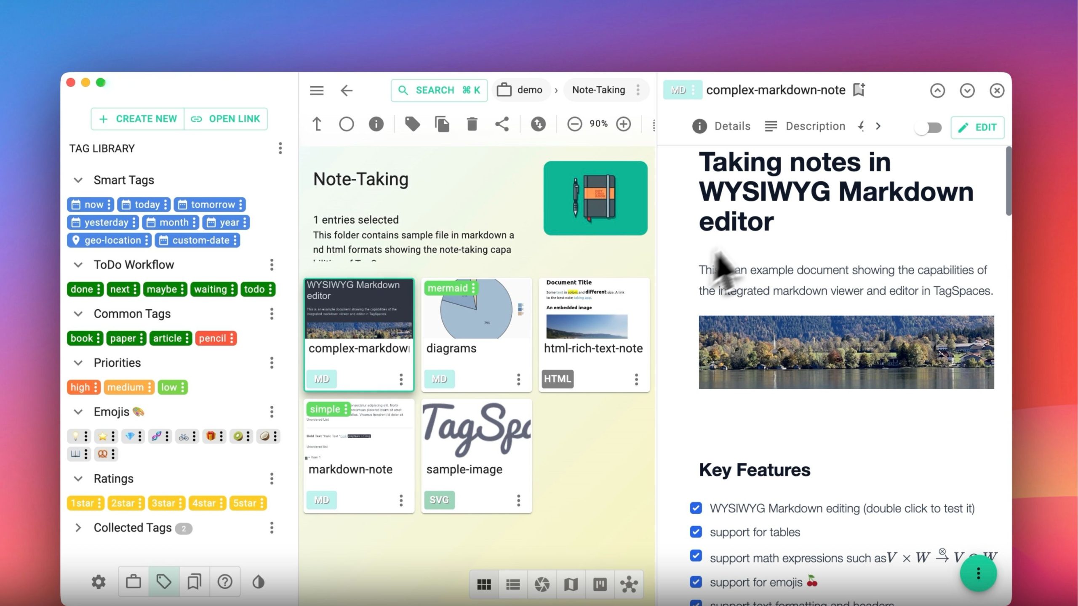
Task: Collapse the Ratings tag group
Action: pyautogui.click(x=78, y=478)
